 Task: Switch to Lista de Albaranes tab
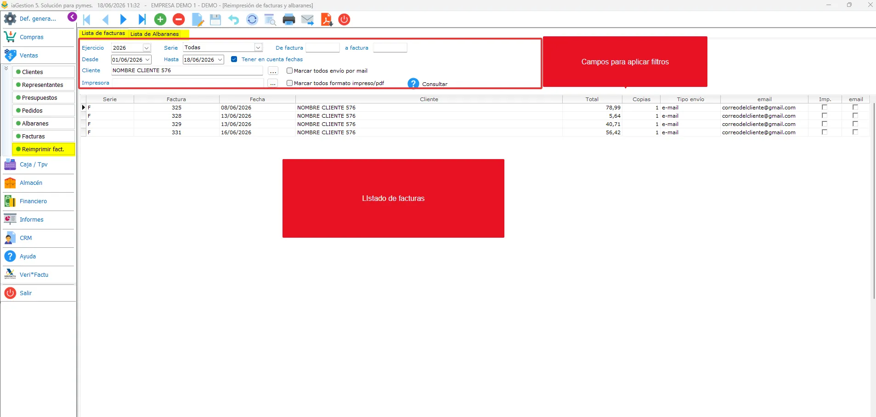[x=155, y=34]
